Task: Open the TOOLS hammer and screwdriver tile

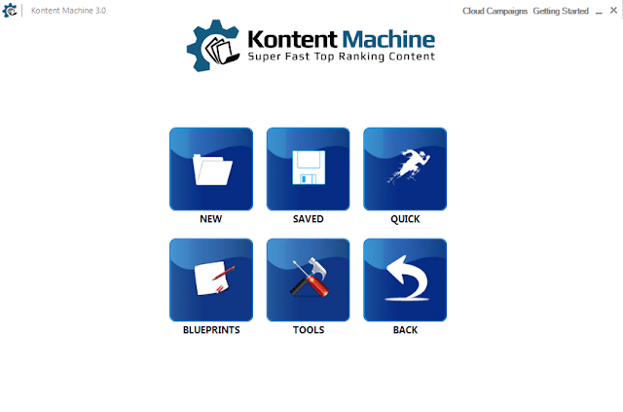Action: [308, 280]
